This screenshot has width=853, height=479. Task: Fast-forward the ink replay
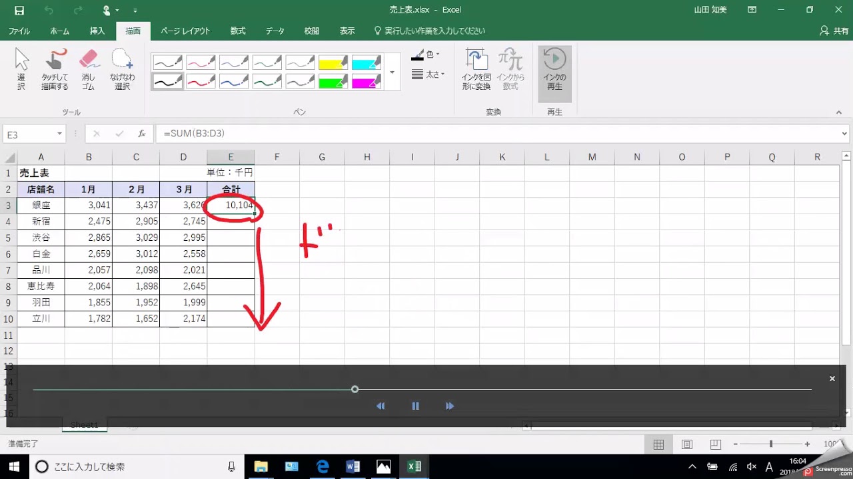coord(450,406)
